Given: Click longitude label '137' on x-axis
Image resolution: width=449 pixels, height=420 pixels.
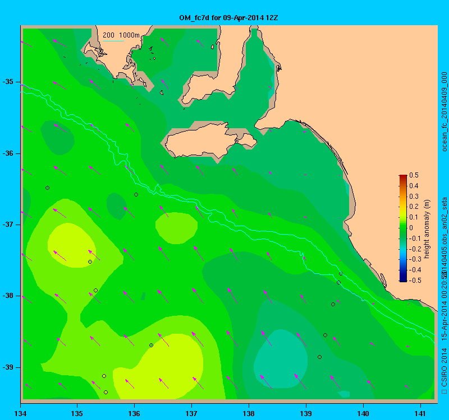Looking at the screenshot, I should (191, 413).
